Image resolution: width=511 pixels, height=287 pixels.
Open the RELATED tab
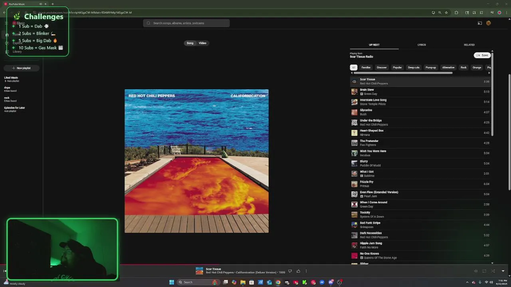tap(469, 45)
